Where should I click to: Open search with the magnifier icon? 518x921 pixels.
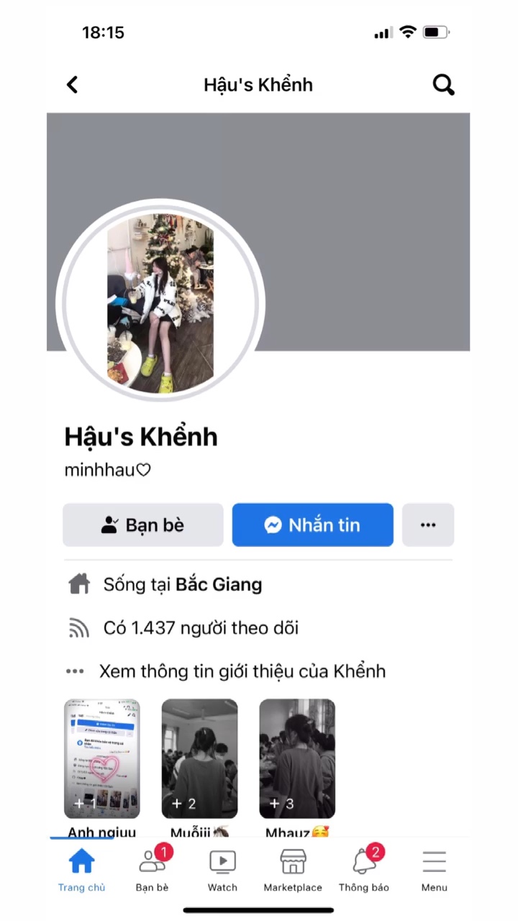444,85
